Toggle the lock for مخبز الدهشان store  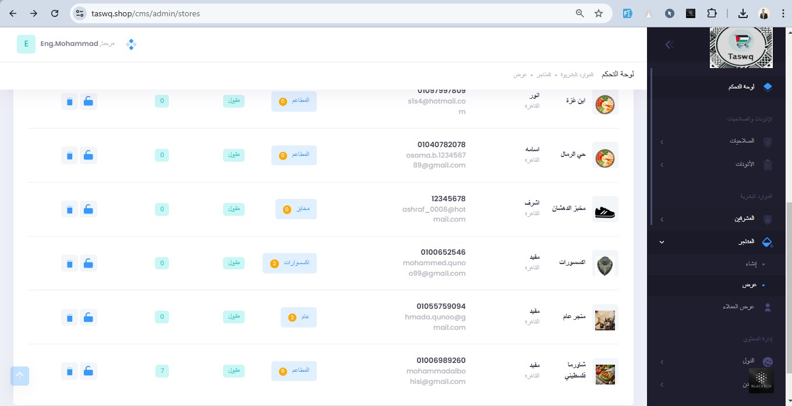click(88, 209)
